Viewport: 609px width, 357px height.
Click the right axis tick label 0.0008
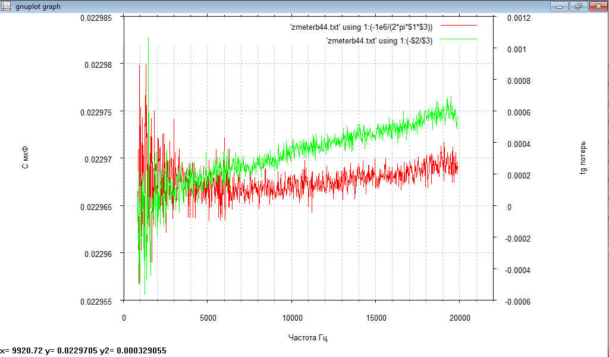(x=519, y=81)
